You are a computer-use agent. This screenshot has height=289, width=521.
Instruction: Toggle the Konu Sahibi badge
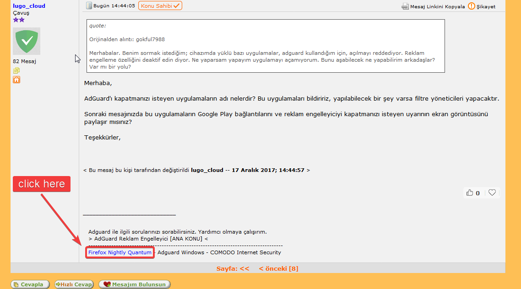(x=160, y=6)
